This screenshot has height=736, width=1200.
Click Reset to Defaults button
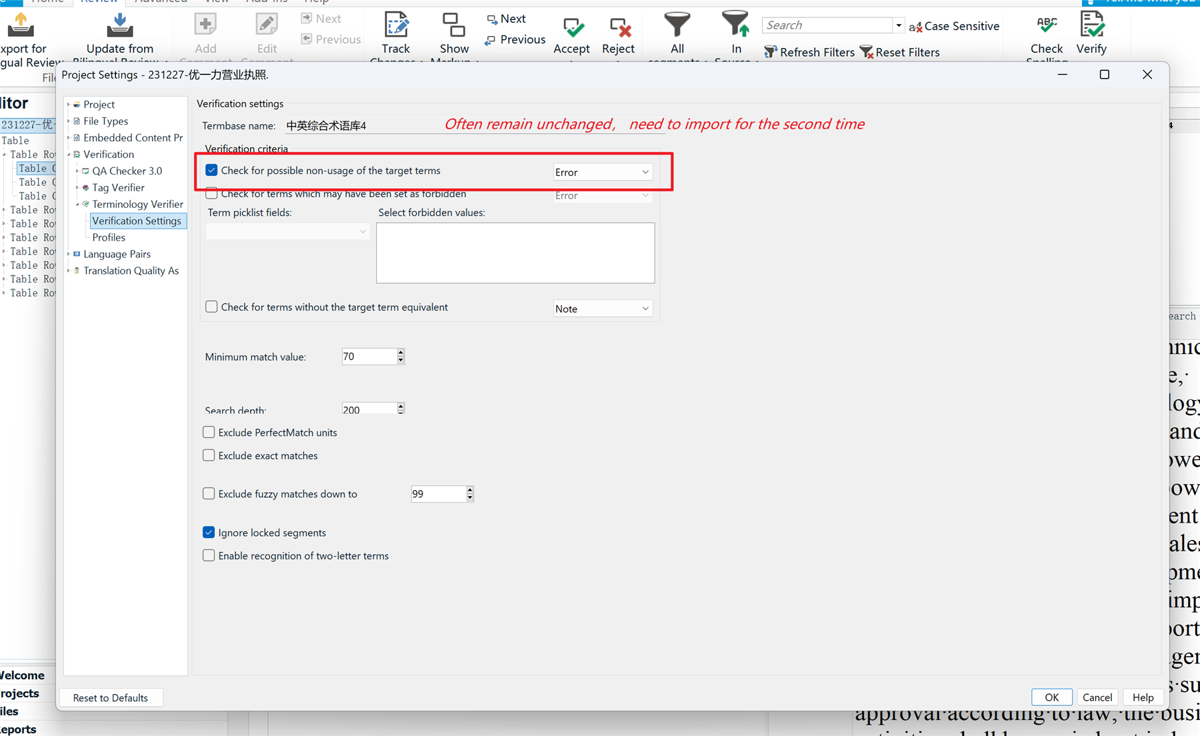pyautogui.click(x=111, y=698)
